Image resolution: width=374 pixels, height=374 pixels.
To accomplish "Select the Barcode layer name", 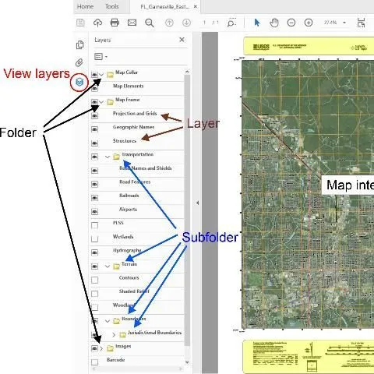I will coord(116,360).
